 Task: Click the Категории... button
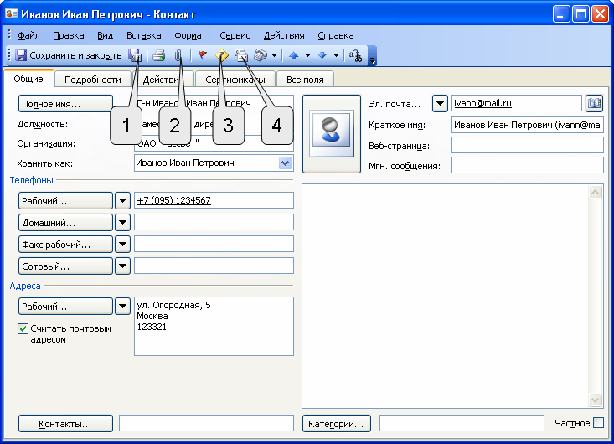337,424
